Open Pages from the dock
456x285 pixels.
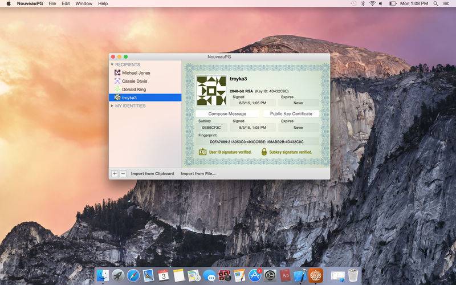(x=239, y=275)
